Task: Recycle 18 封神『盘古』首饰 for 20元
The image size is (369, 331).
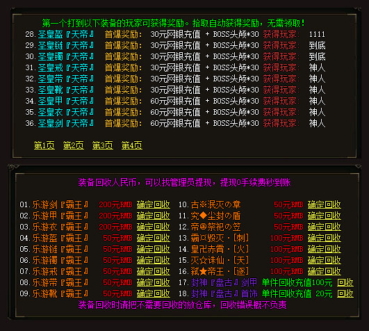Action: [345, 293]
